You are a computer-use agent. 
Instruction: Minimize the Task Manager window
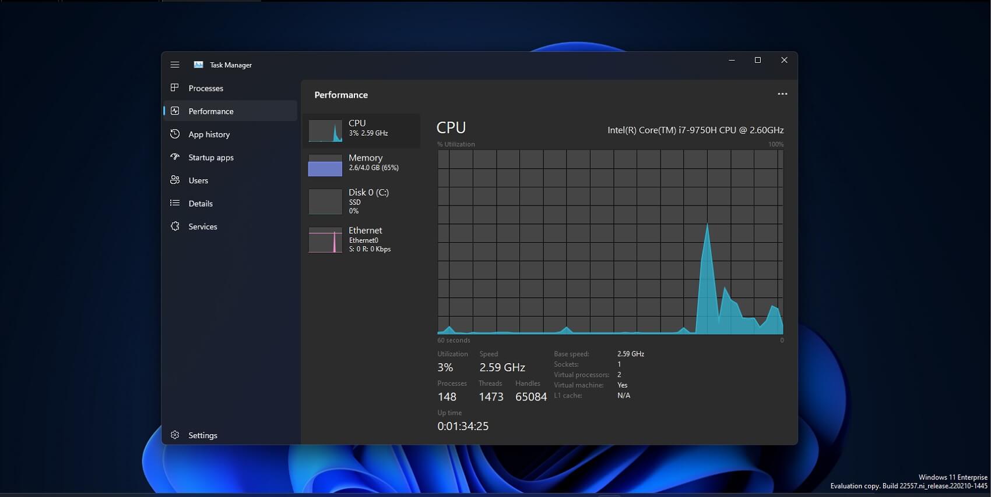732,60
